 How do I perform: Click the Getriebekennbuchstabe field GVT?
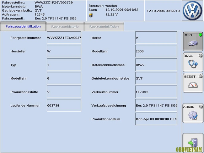pyautogui.click(x=156, y=78)
